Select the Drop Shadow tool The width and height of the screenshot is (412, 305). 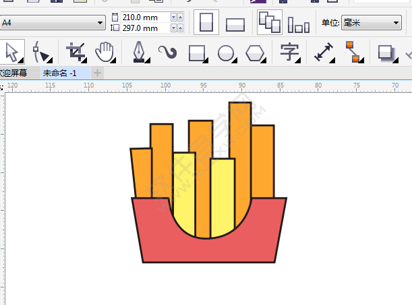point(386,52)
